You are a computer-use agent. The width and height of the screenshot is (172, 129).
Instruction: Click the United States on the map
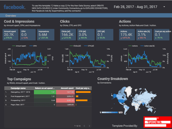pos(121,101)
